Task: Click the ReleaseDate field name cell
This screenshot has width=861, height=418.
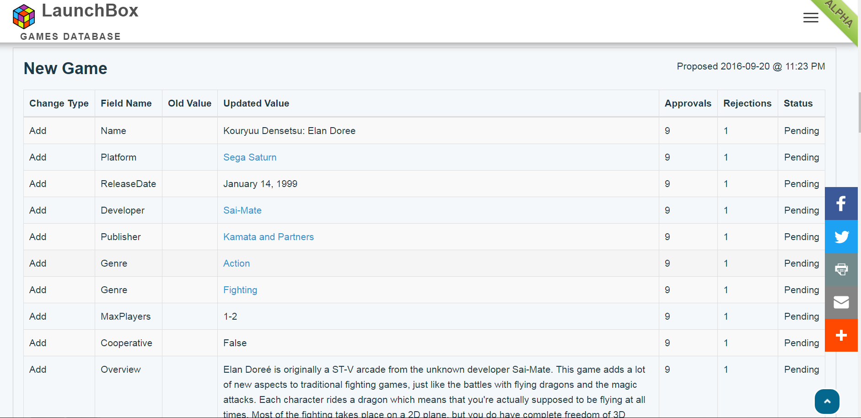Action: point(128,184)
